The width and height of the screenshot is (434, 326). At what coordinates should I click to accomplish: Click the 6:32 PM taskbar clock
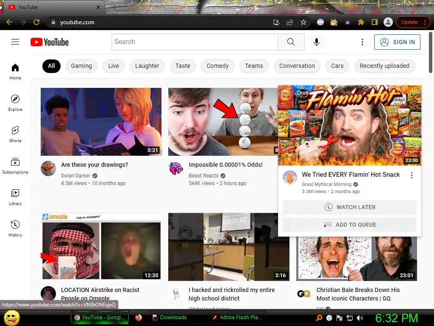[x=396, y=318]
